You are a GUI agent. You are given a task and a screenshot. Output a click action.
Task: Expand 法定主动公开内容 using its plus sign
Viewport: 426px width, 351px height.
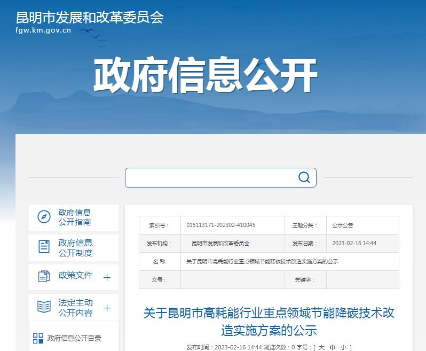point(107,308)
